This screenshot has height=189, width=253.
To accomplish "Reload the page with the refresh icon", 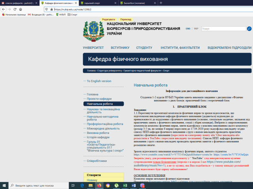I will [15, 9].
